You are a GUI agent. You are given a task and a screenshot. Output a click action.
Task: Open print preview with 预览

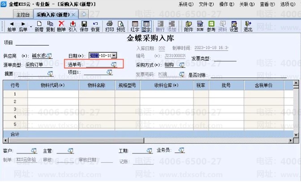(x=121, y=26)
